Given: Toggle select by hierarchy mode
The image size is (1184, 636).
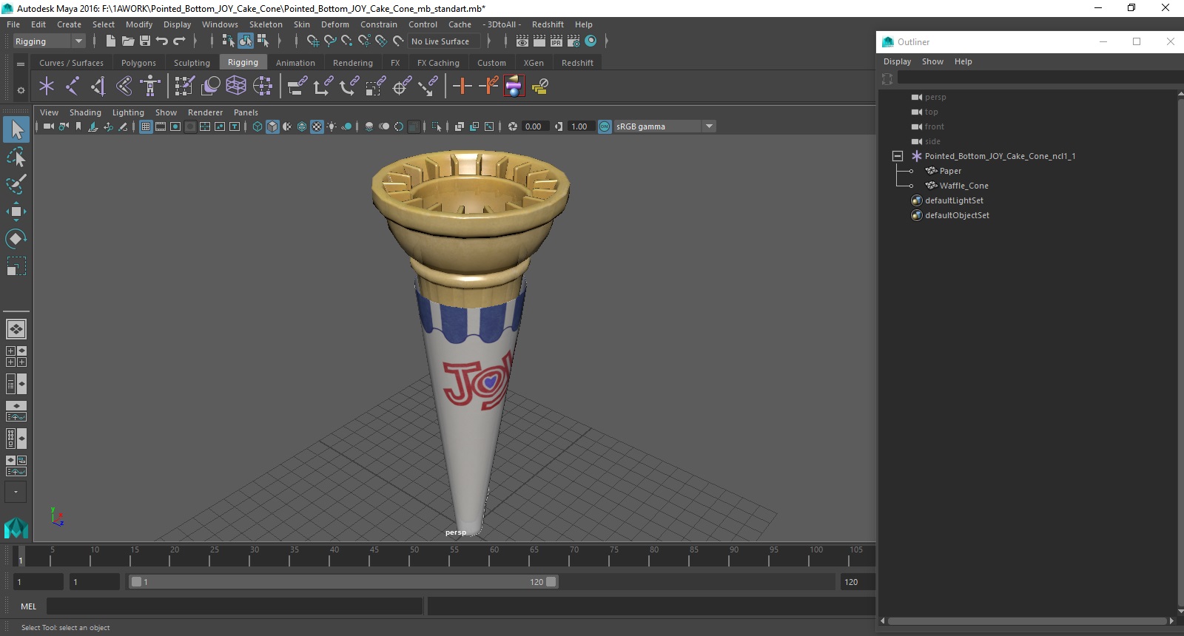Looking at the screenshot, I should click(229, 41).
